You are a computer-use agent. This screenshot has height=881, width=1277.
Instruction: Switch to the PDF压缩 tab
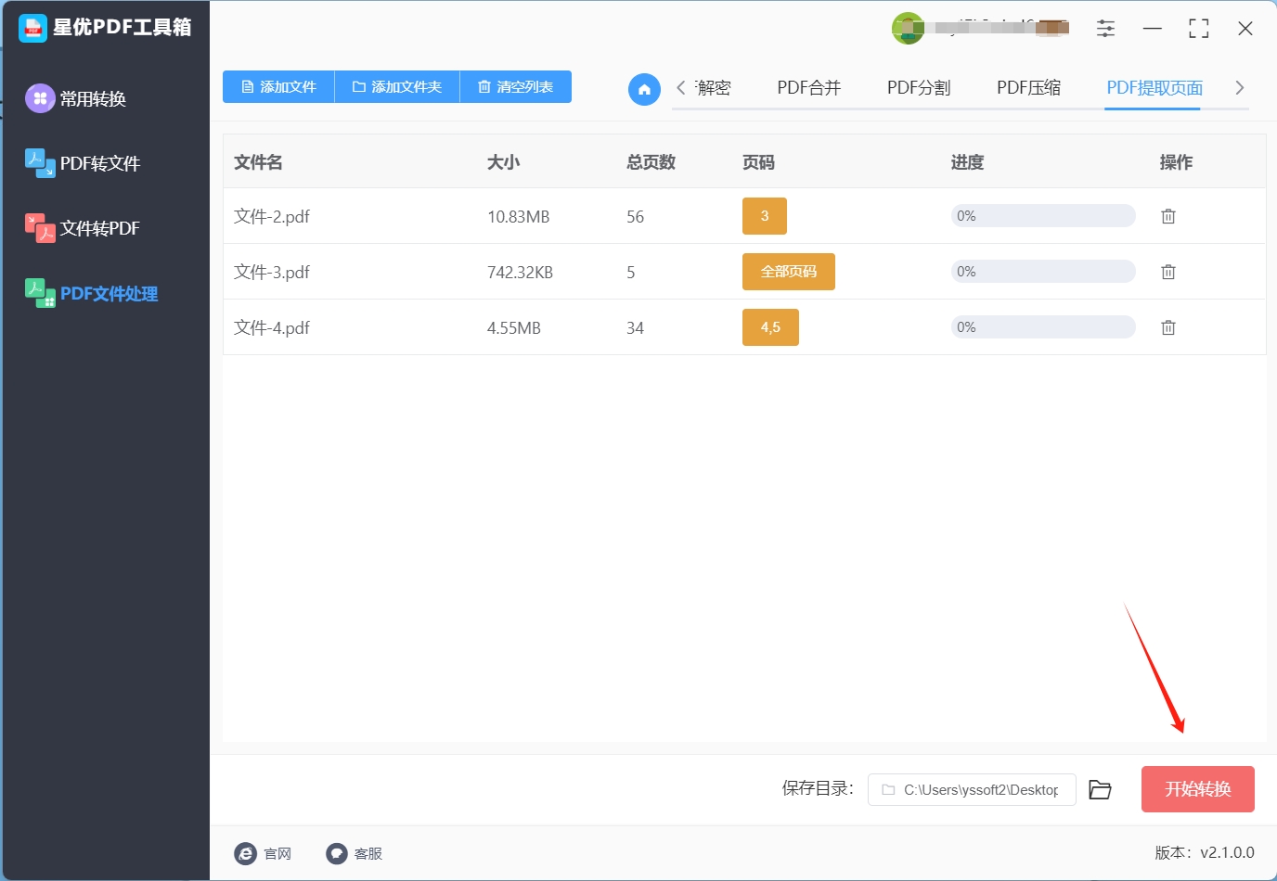[1028, 87]
